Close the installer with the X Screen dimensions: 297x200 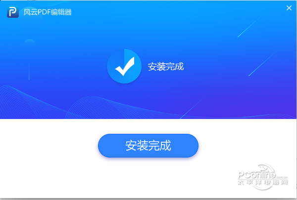coord(289,8)
